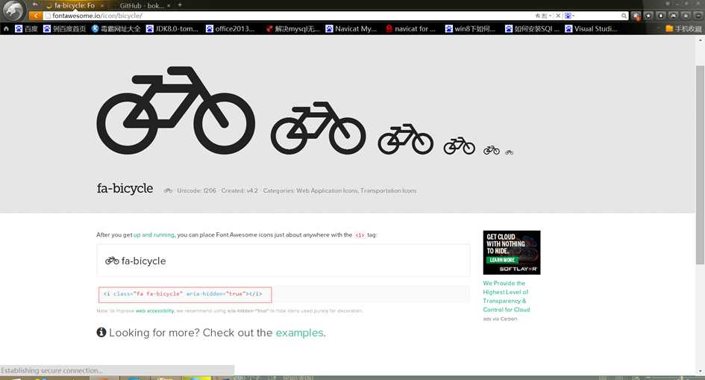This screenshot has height=380, width=705.
Task: Click the 'Establishing secure connection...' status text
Action: [51, 370]
